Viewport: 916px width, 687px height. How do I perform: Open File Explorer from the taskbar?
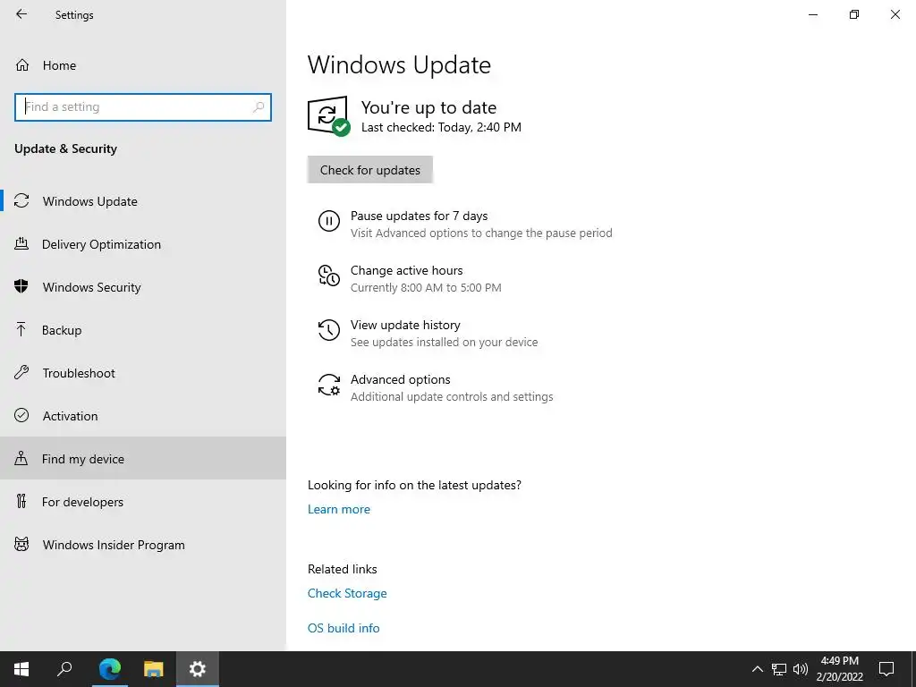[154, 669]
